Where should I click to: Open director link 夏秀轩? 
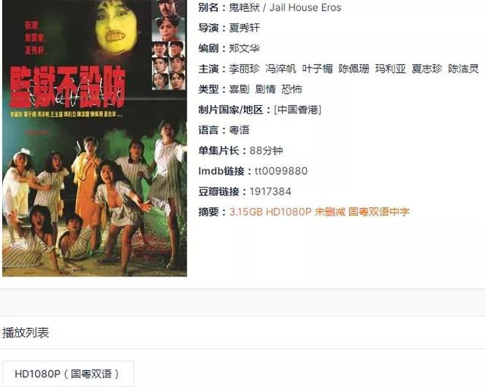point(244,28)
